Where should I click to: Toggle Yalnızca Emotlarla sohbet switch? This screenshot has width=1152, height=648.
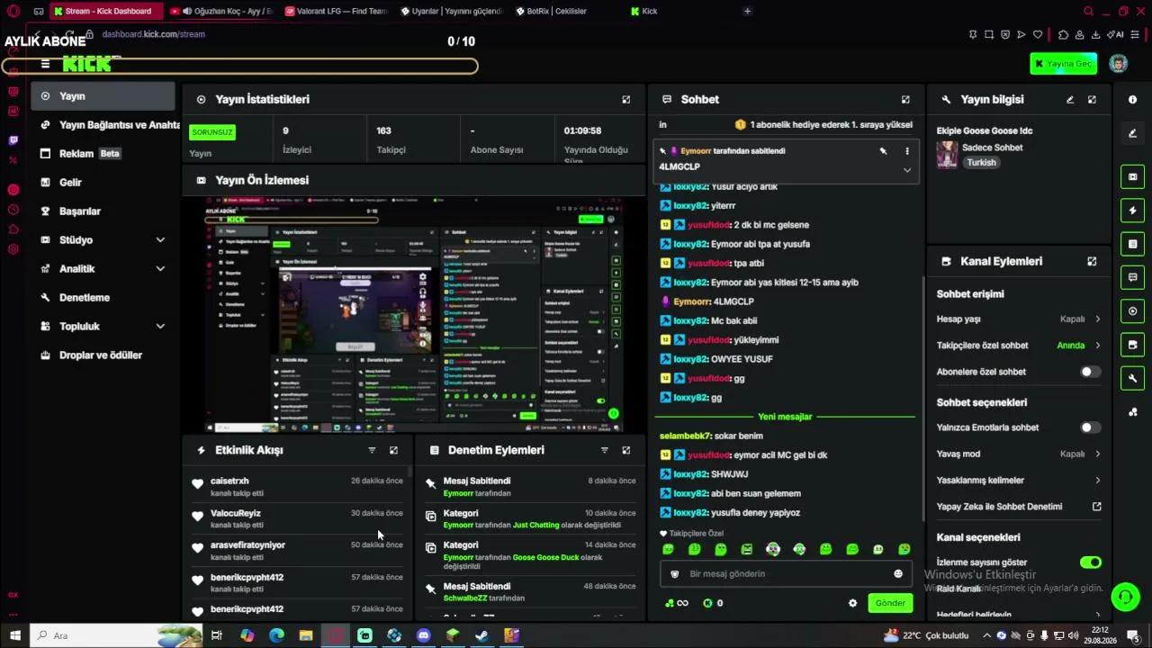click(1090, 427)
